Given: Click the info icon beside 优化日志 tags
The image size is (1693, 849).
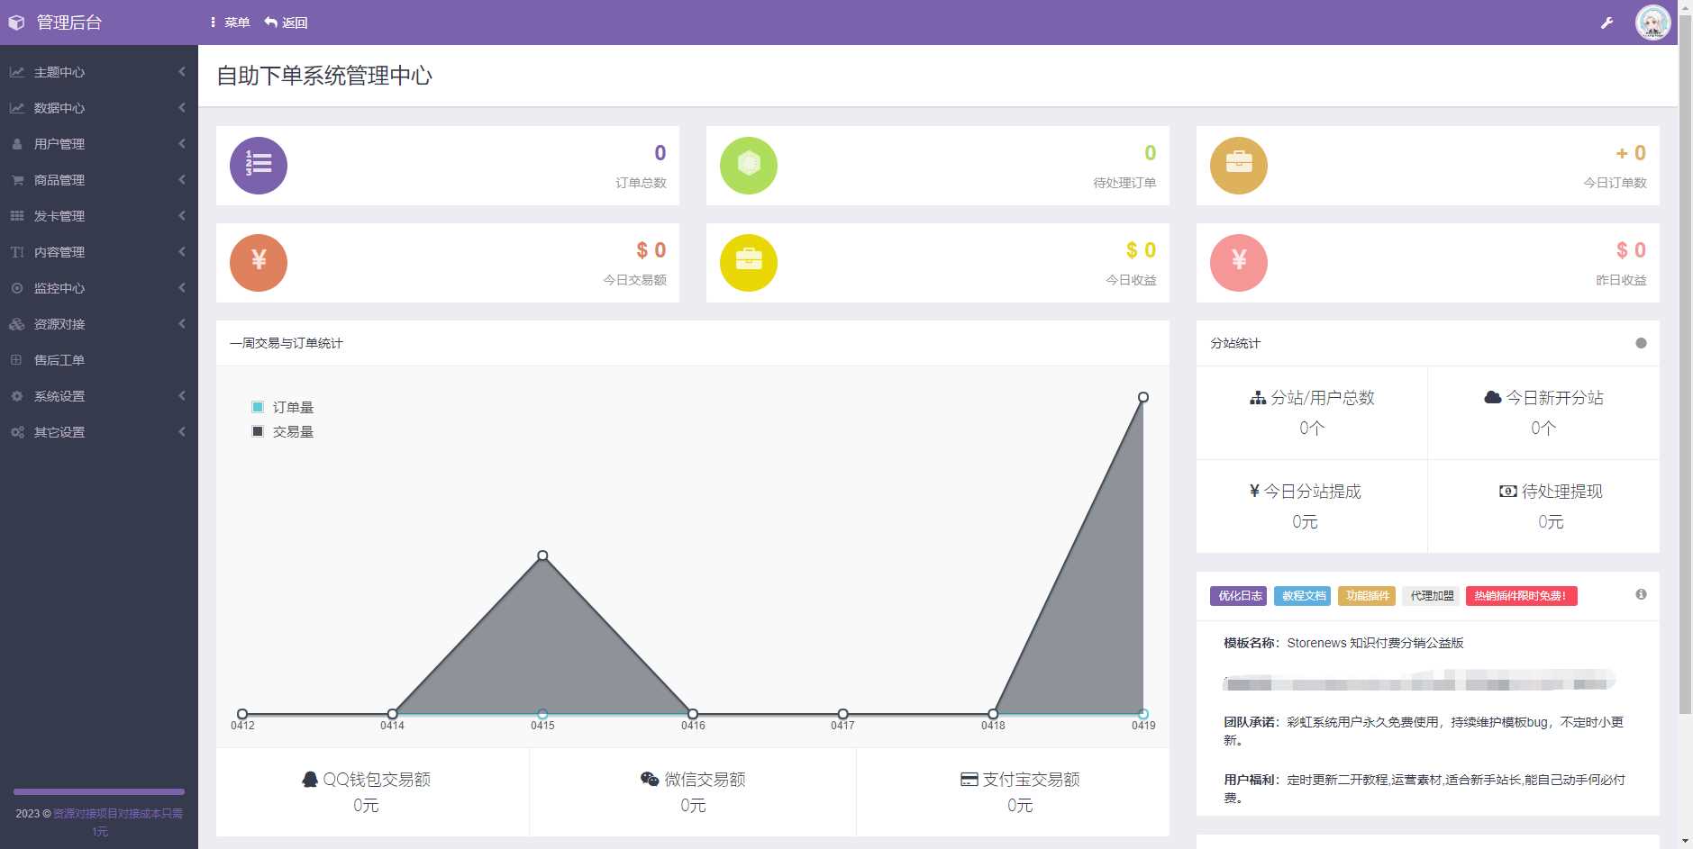Looking at the screenshot, I should pyautogui.click(x=1642, y=594).
